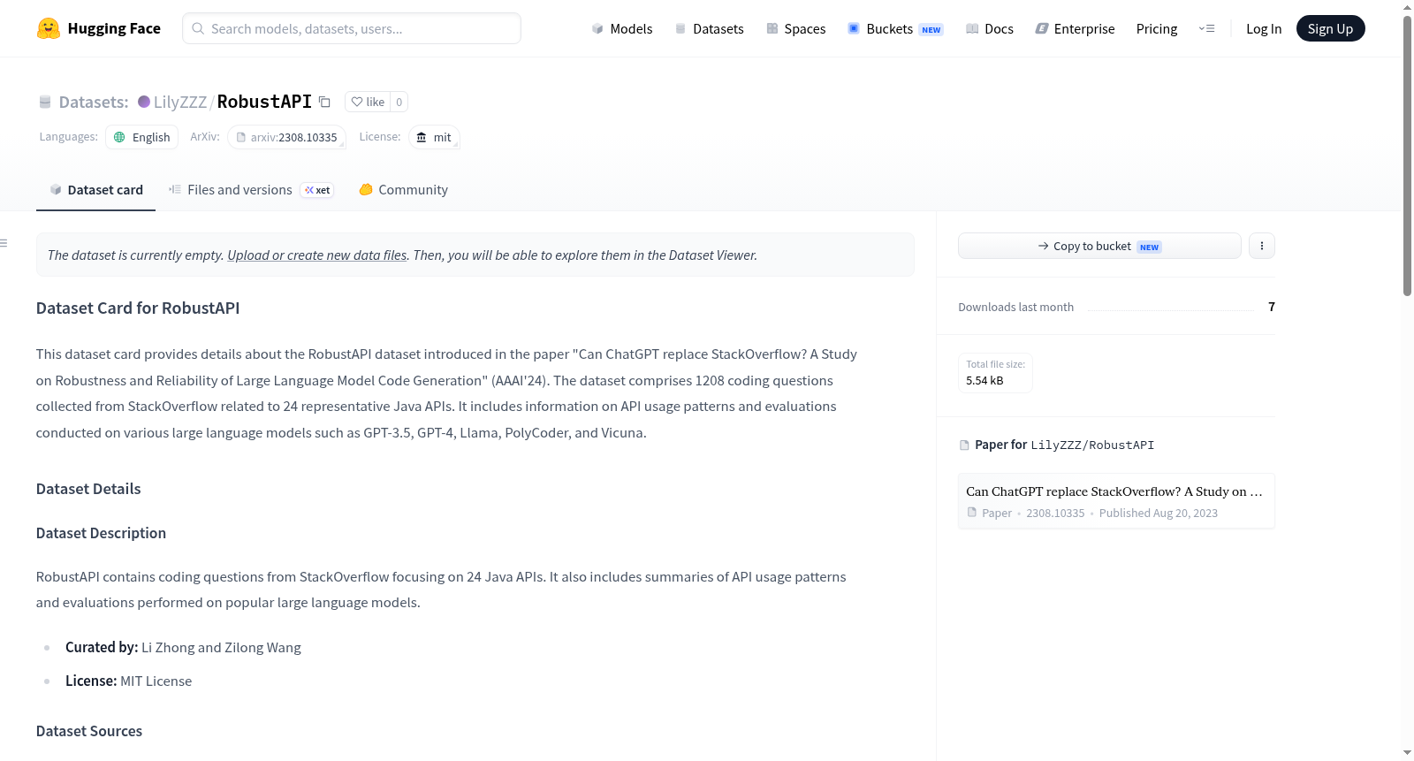
Task: Open the Datasets page in navbar
Action: click(x=709, y=28)
